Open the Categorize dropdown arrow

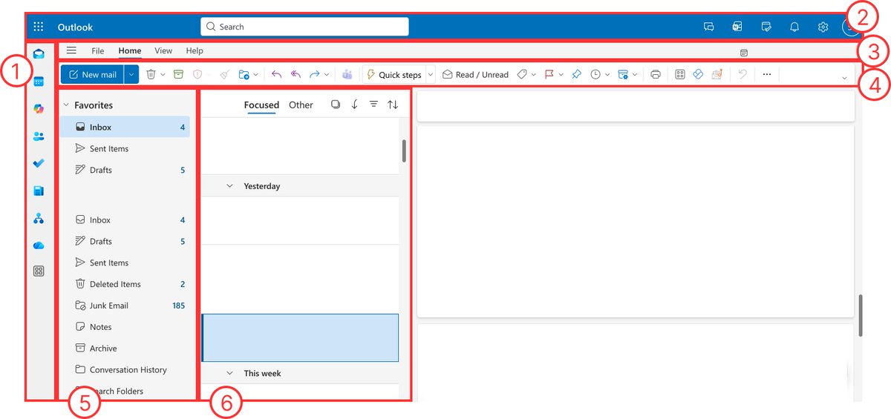pyautogui.click(x=534, y=75)
